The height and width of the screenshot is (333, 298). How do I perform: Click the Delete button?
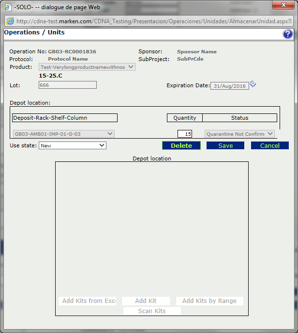click(x=181, y=145)
